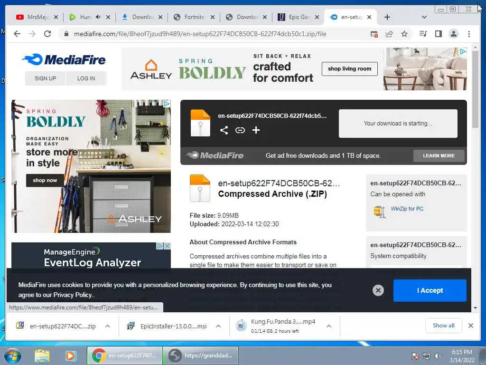Screen dimensions: 486x365
Task: Switch to the MrsMajo YouTube tab
Action: pos(33,17)
